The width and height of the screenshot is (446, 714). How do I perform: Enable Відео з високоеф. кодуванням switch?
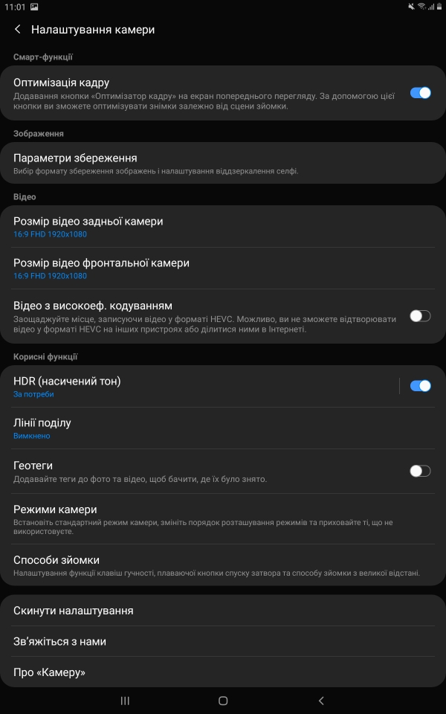(x=420, y=316)
